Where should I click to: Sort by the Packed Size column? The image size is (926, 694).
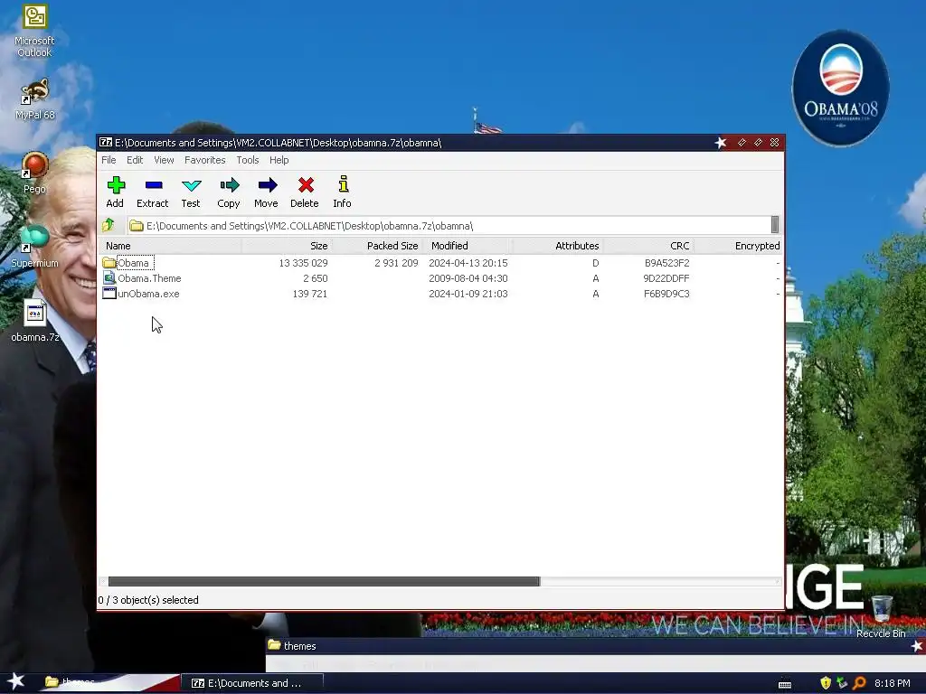pyautogui.click(x=376, y=246)
